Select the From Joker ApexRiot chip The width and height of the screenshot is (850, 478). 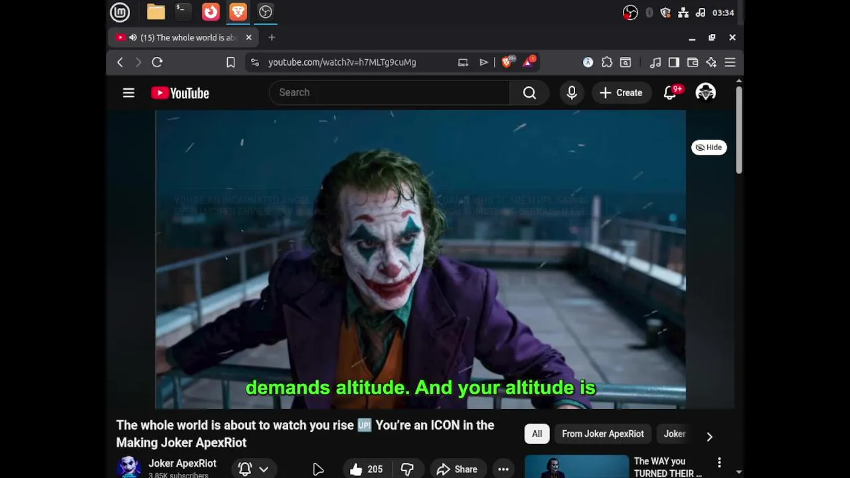pos(603,434)
